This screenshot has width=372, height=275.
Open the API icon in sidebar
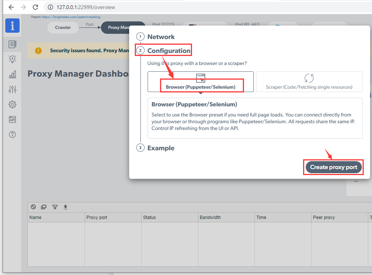point(12,119)
